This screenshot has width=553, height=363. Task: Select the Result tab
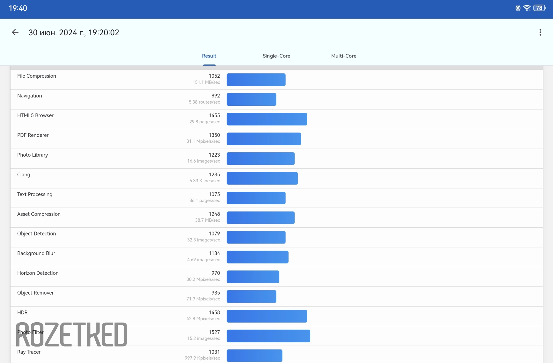click(x=209, y=56)
